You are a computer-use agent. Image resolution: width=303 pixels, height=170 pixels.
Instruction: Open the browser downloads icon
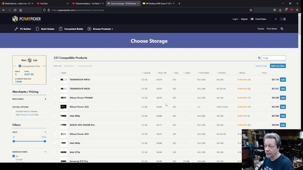[280, 10]
